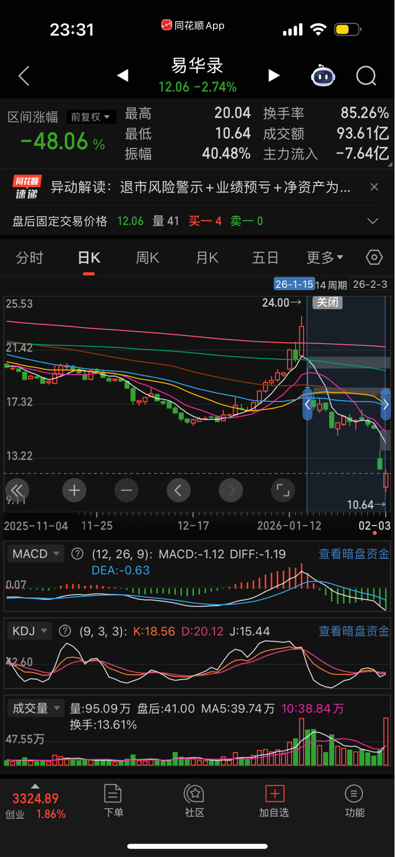This screenshot has width=395, height=857.
Task: Open the search magnifier icon
Action: tap(366, 76)
